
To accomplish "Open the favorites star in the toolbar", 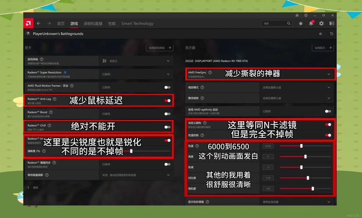I will click(x=301, y=24).
